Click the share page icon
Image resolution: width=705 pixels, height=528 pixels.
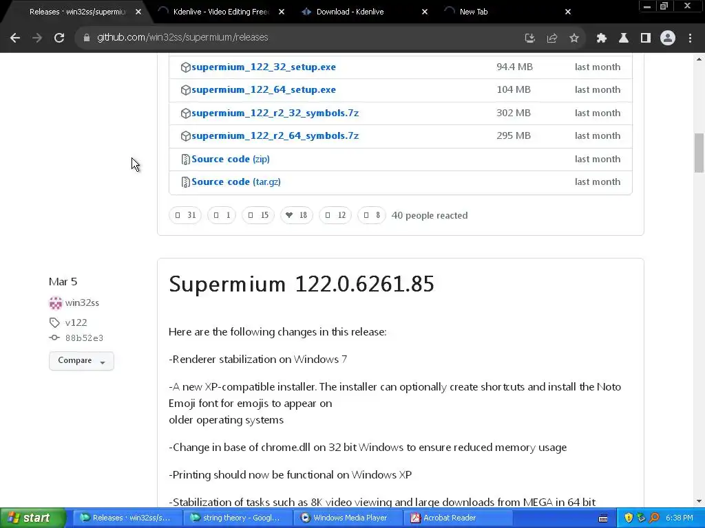[551, 38]
